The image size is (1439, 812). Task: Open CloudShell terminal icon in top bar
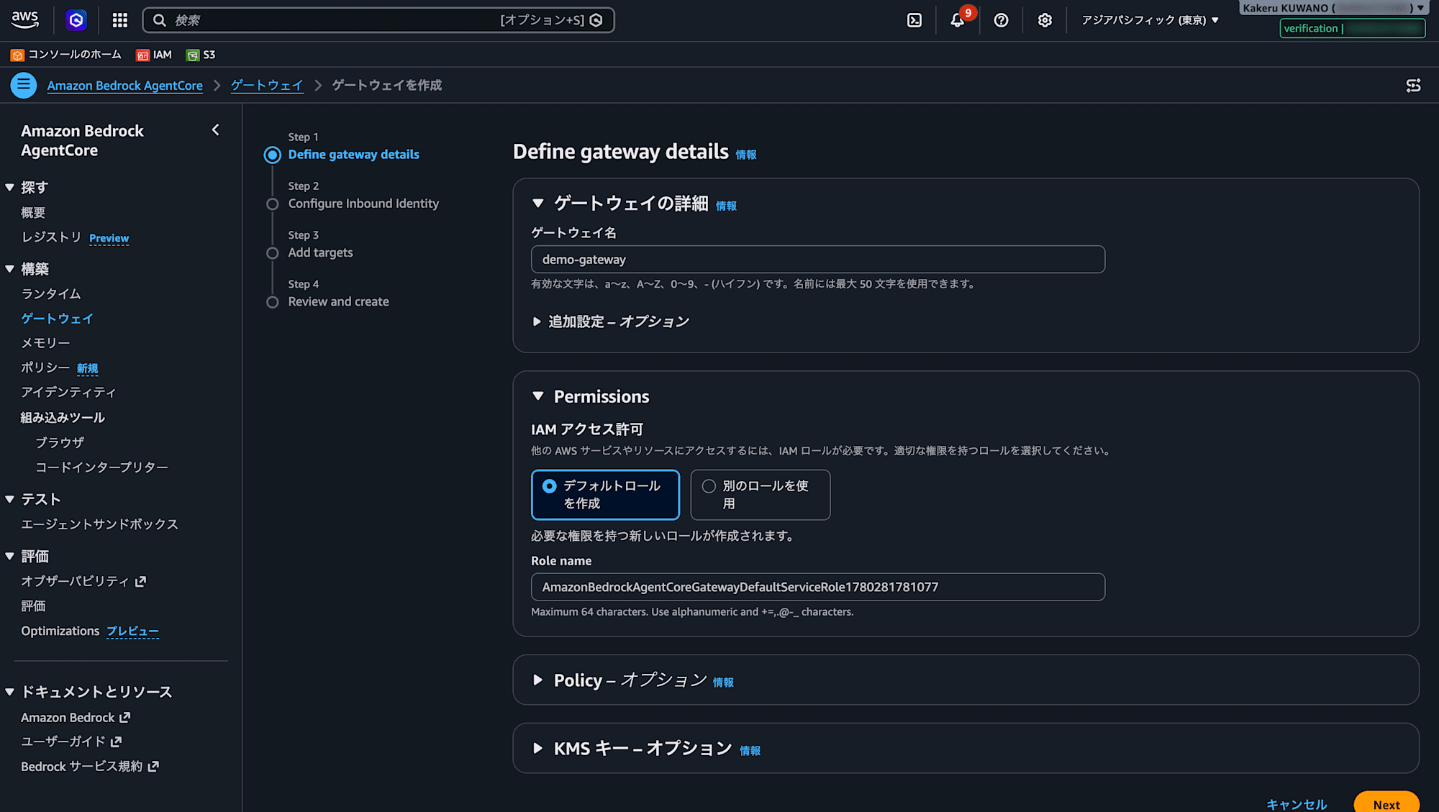click(x=914, y=20)
